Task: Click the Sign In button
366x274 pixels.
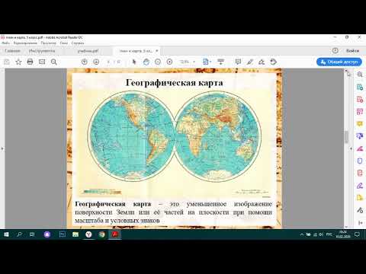Action: 352,51
